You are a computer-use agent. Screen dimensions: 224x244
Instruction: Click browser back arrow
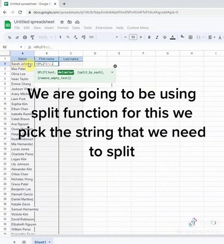(5, 12)
